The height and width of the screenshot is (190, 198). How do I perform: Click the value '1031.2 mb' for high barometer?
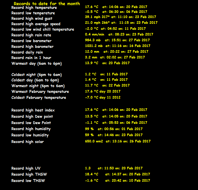point(94,46)
